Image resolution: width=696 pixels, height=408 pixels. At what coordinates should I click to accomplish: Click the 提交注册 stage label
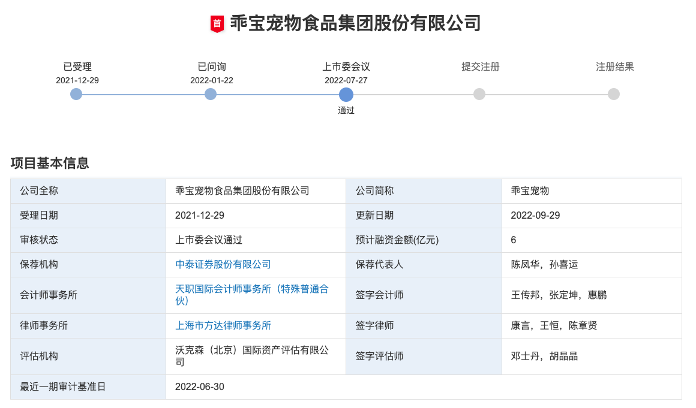[481, 67]
